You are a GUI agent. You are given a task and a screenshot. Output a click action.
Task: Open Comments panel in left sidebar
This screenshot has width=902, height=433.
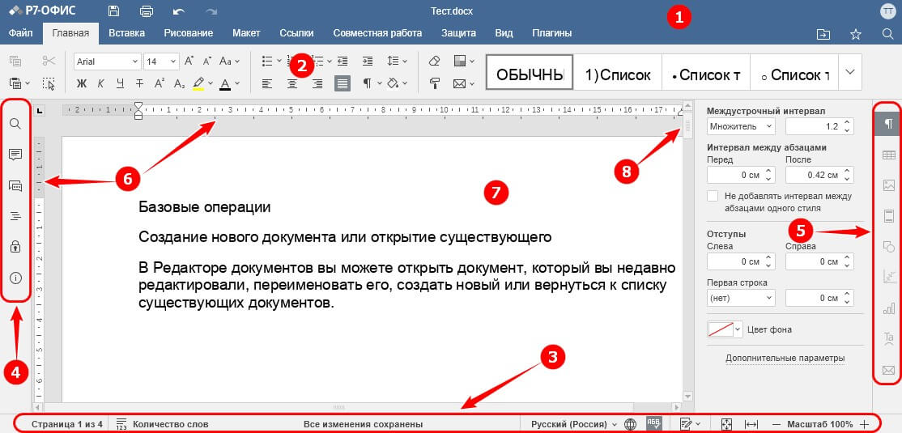[15, 154]
